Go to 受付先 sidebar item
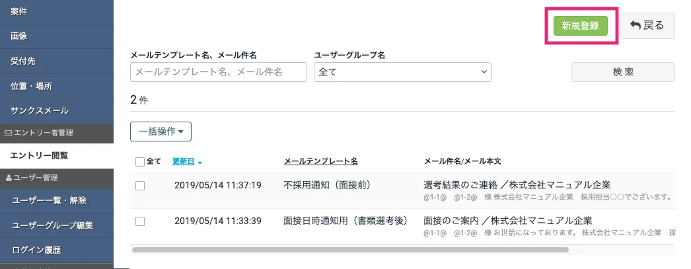This screenshot has width=691, height=269. click(x=23, y=61)
